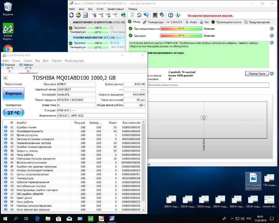Viewport: 279px width, 223px height.
Task: Open Отчёт menu in Hard Disk Sentinel
Action: coord(100,9)
